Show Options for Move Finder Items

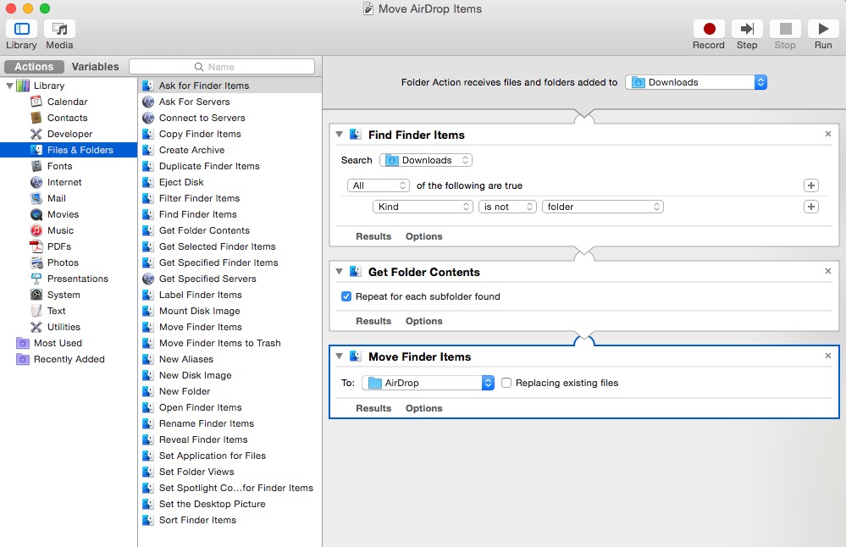(423, 408)
